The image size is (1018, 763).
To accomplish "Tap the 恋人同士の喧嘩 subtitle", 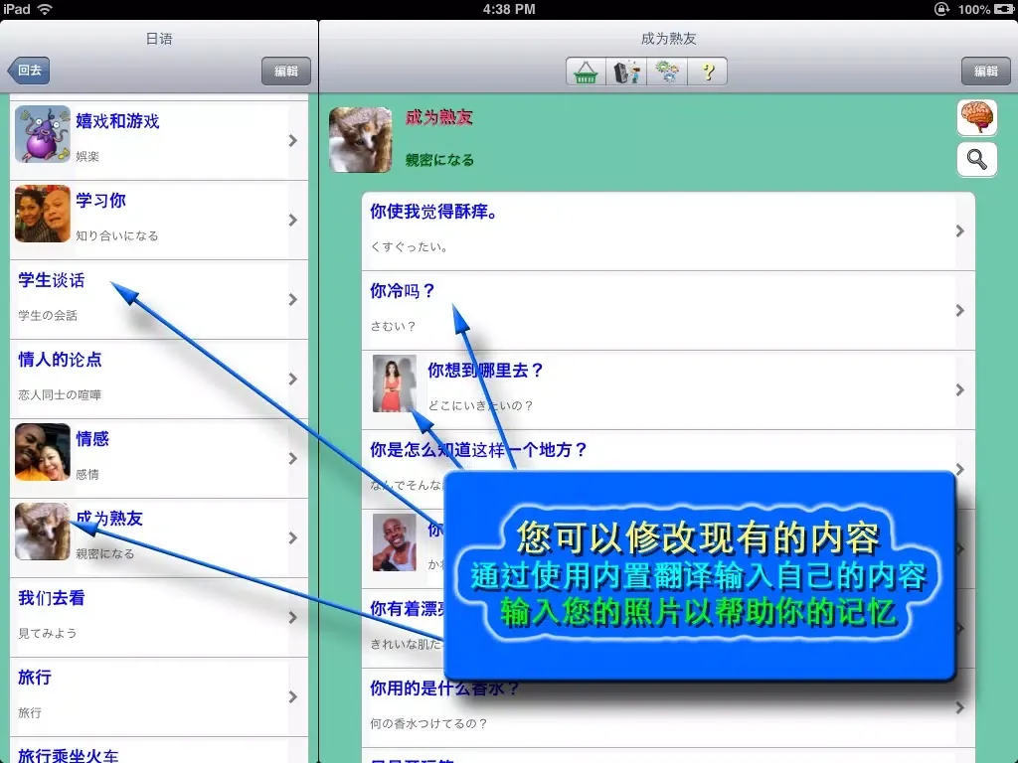I will (60, 394).
